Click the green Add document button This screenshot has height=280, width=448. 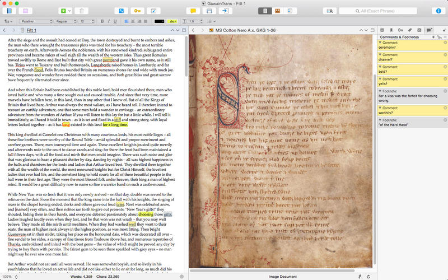click(x=63, y=11)
